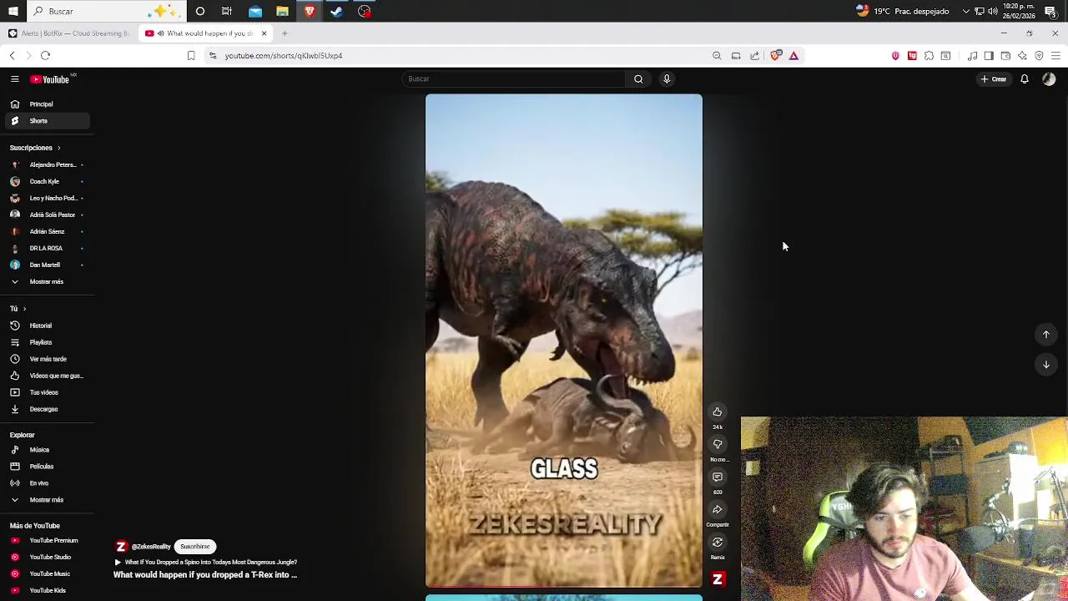This screenshot has height=601, width=1068.
Task: Open Dan Martell subscription channel
Action: pyautogui.click(x=47, y=265)
